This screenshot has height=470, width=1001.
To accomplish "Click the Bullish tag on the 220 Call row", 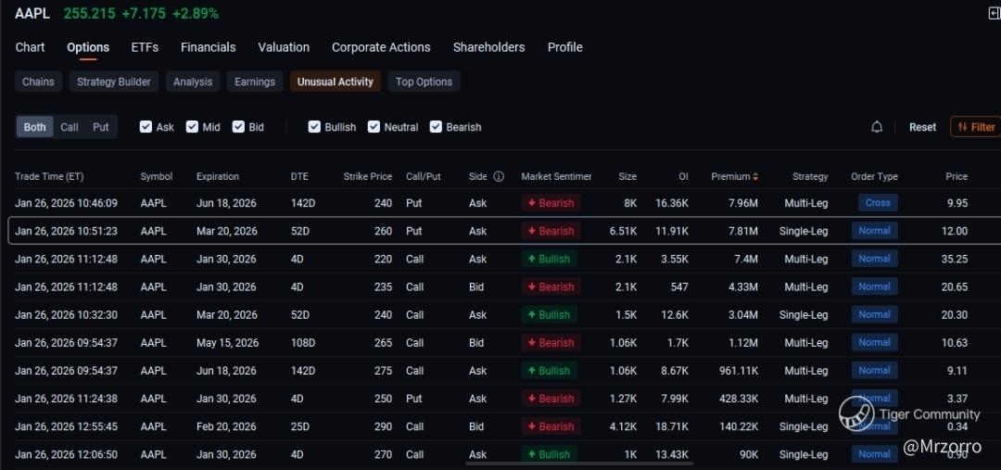I will pyautogui.click(x=551, y=259).
